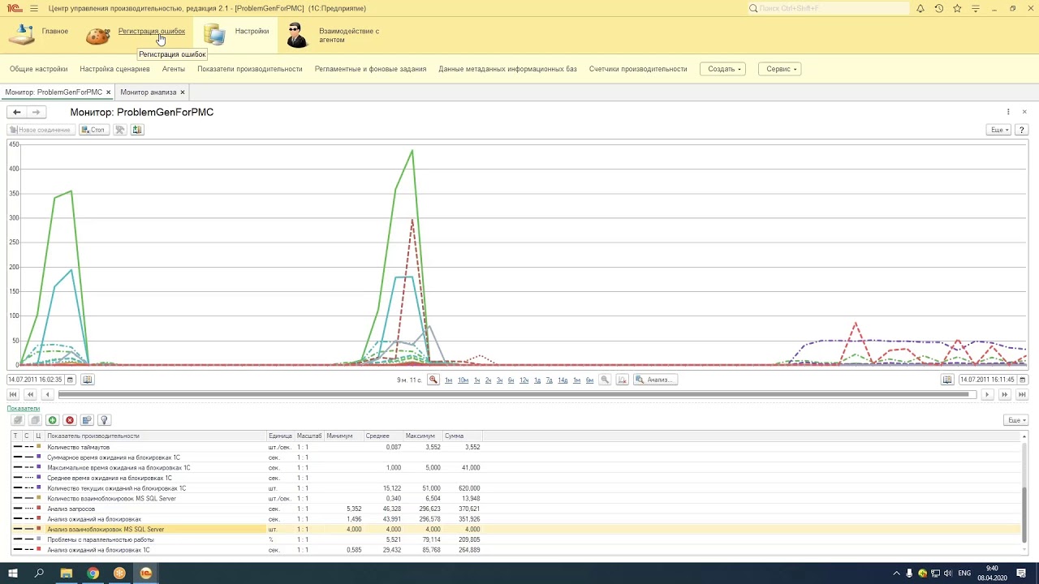Close Монитор: ProblemGenForPMC tab

pos(109,92)
